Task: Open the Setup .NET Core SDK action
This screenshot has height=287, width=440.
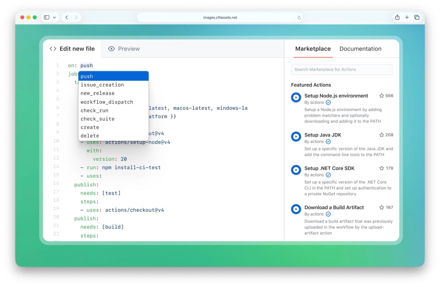Action: 329,168
